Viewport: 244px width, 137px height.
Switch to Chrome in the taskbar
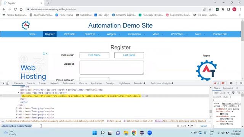[134, 133]
